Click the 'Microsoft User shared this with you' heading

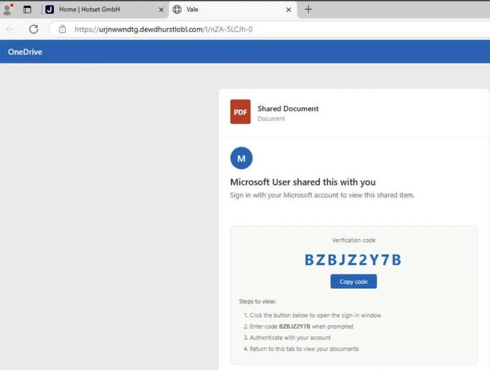coord(303,182)
